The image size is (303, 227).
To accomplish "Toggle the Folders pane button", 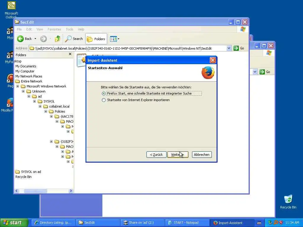I will (x=96, y=39).
